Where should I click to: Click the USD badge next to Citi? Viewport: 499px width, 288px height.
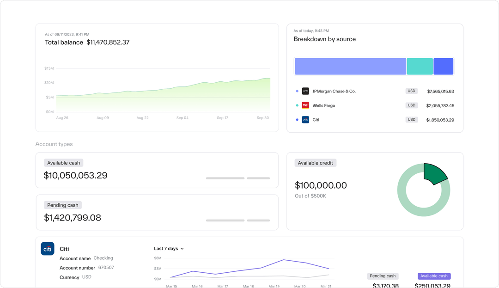click(411, 119)
